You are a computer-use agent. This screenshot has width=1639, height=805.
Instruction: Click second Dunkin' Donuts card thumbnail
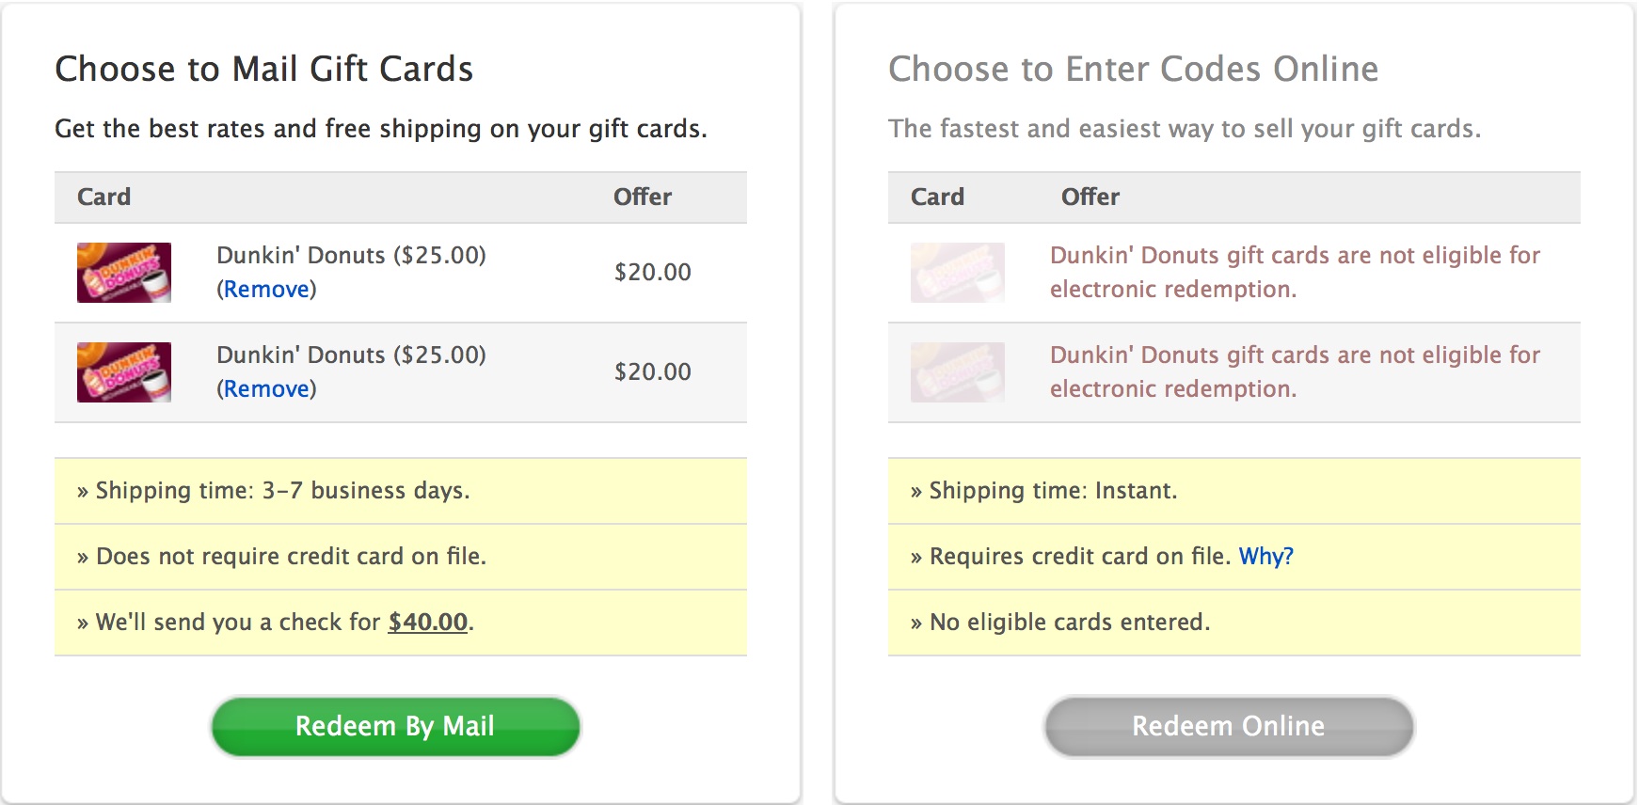124,372
